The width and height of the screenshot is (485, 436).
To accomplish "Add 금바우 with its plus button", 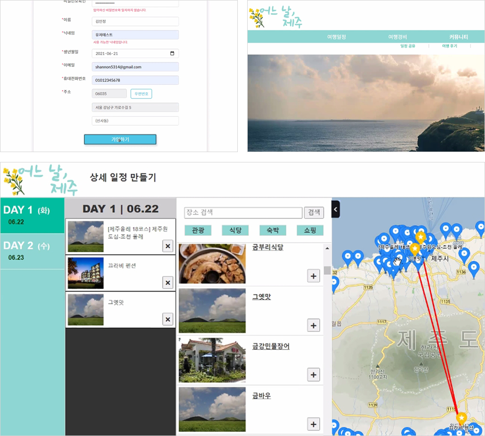I will click(313, 424).
